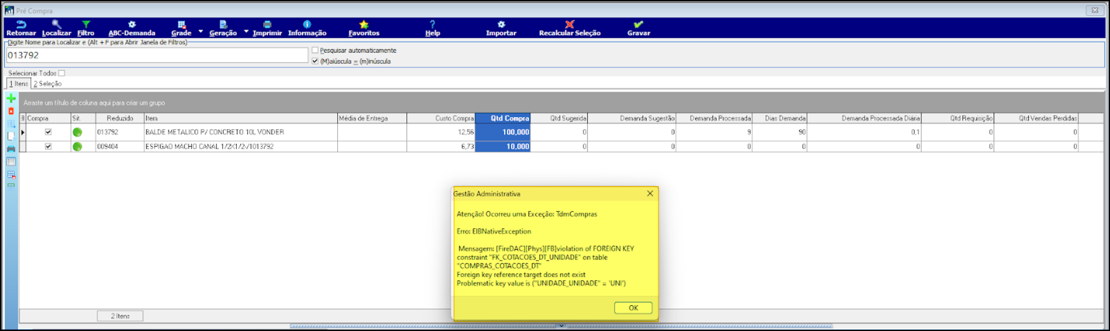This screenshot has width=1110, height=331.
Task: Select cell BALDE METALICO P/ CONCRETO 10L VONDER
Action: click(240, 132)
